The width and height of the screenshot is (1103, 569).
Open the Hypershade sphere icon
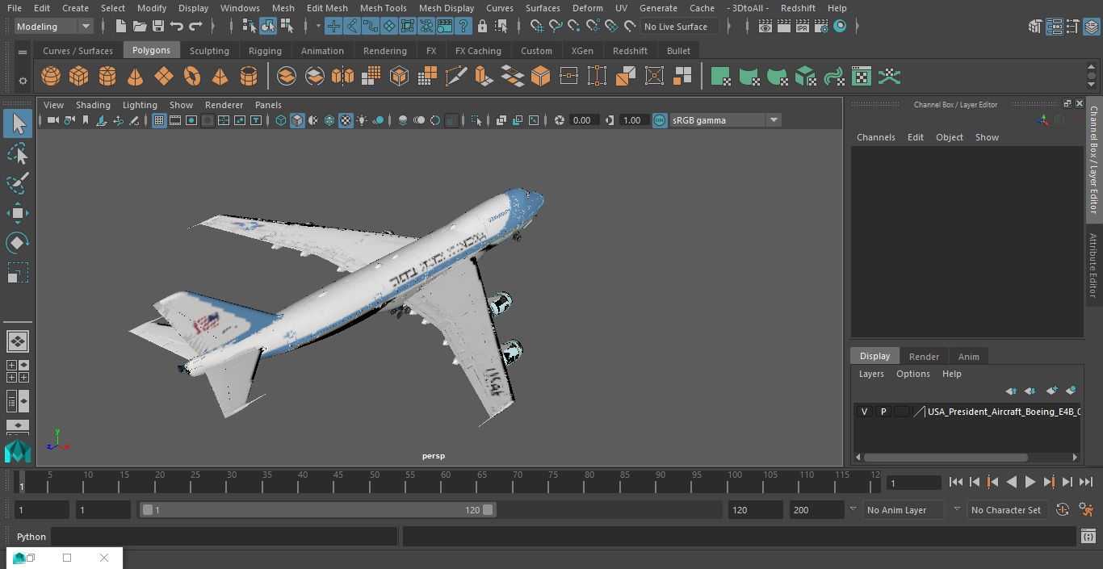pyautogui.click(x=840, y=27)
